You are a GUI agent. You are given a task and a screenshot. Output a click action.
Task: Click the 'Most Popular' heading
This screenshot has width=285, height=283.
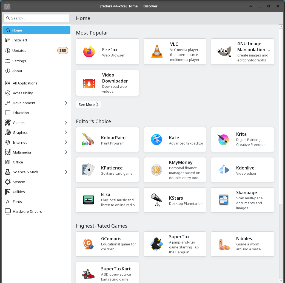click(92, 33)
